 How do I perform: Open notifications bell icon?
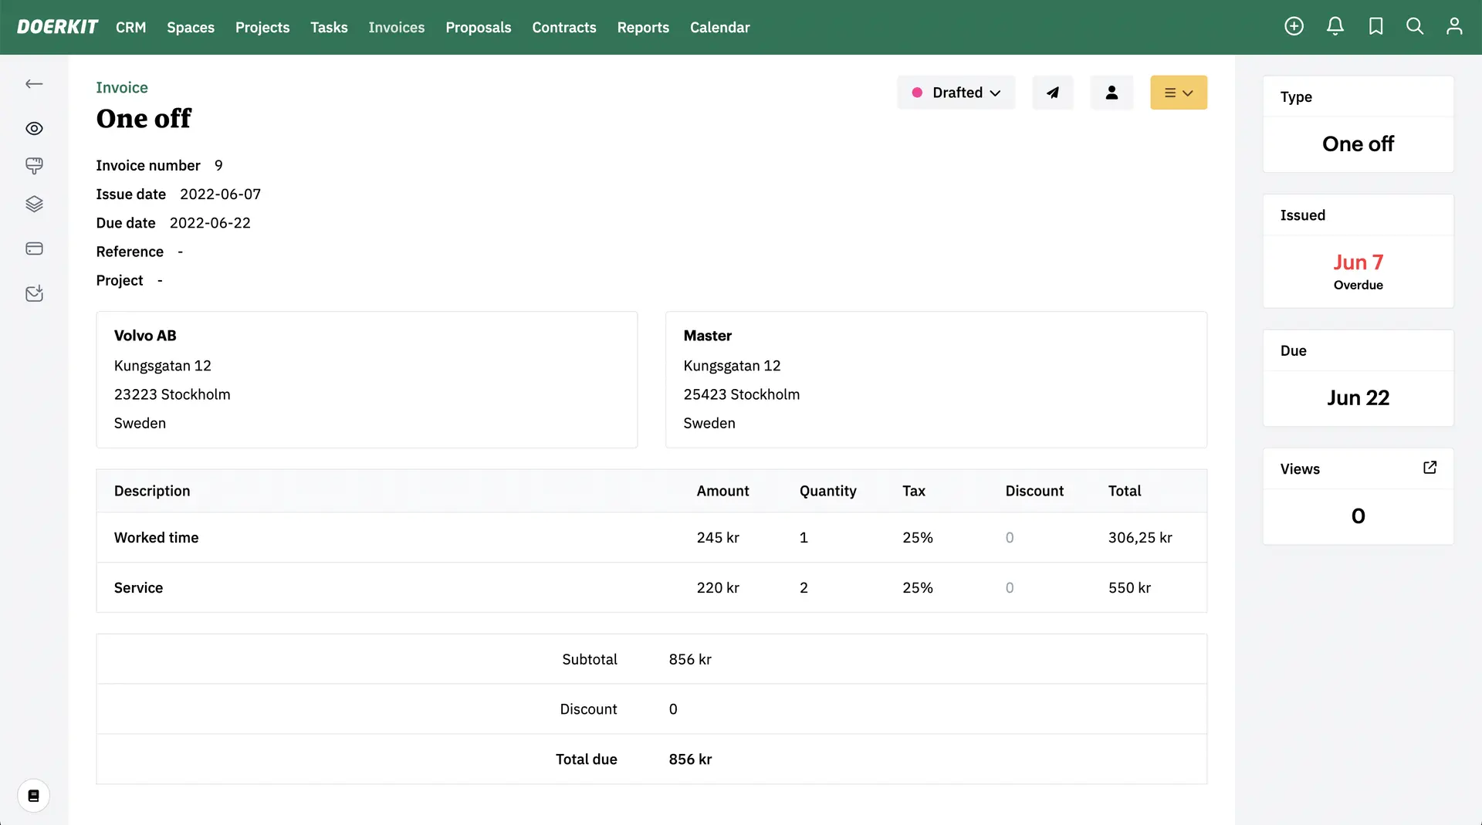[1335, 27]
